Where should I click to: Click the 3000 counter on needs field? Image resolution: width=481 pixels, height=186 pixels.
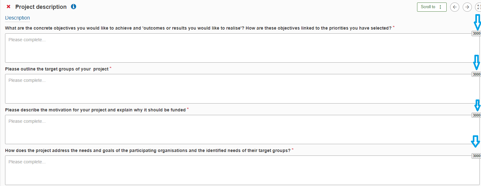pyautogui.click(x=476, y=156)
